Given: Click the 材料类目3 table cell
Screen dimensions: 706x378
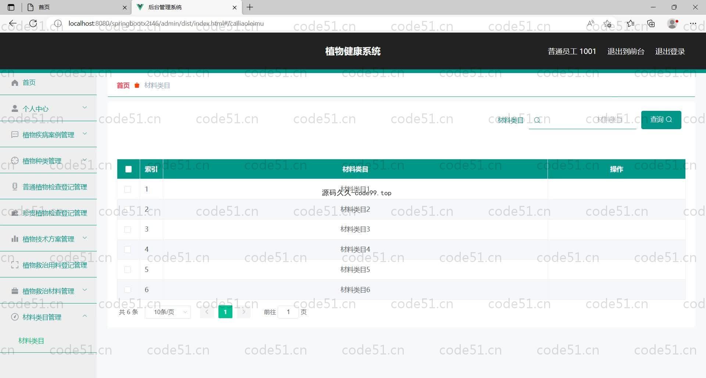Looking at the screenshot, I should [x=355, y=229].
